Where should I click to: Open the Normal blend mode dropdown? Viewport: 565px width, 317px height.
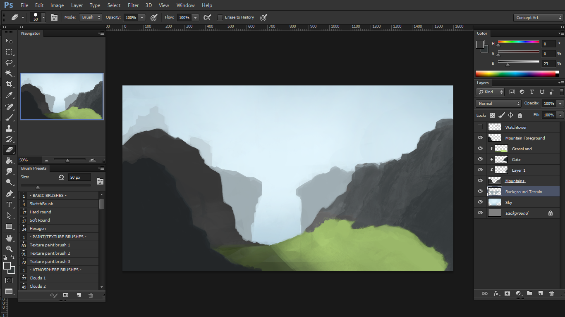(x=498, y=104)
